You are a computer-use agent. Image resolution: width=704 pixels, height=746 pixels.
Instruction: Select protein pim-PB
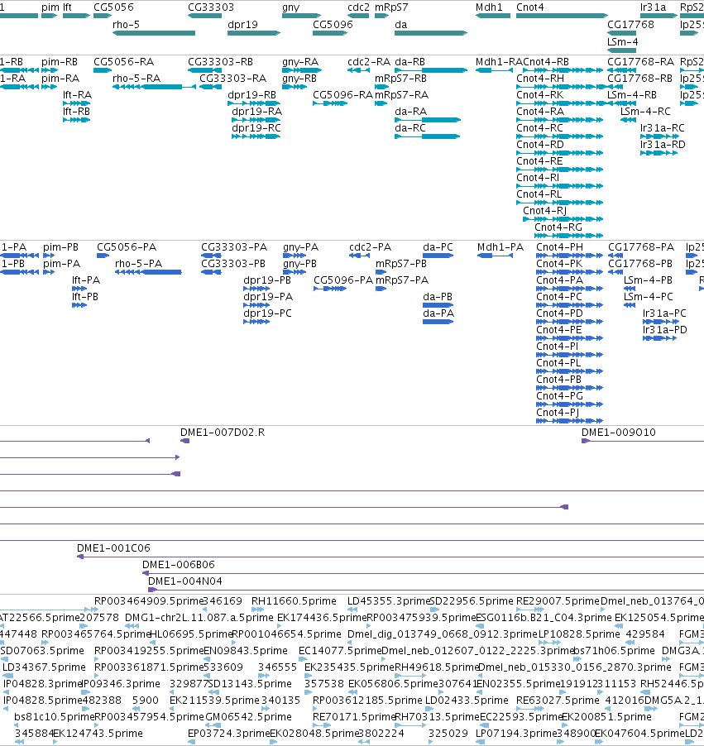pyautogui.click(x=60, y=247)
